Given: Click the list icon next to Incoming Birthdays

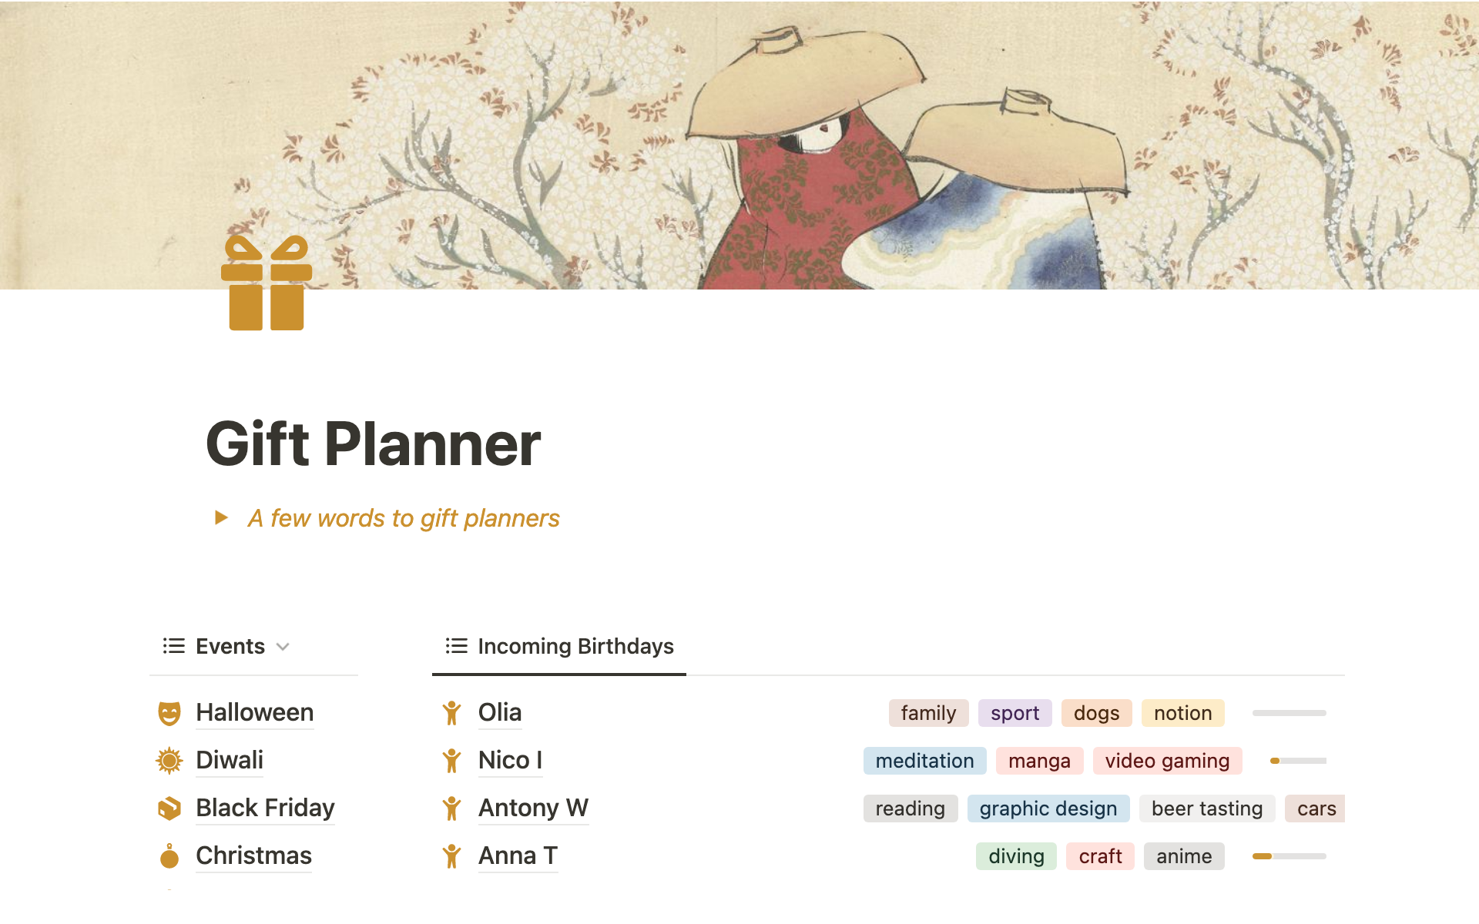Looking at the screenshot, I should pyautogui.click(x=457, y=646).
